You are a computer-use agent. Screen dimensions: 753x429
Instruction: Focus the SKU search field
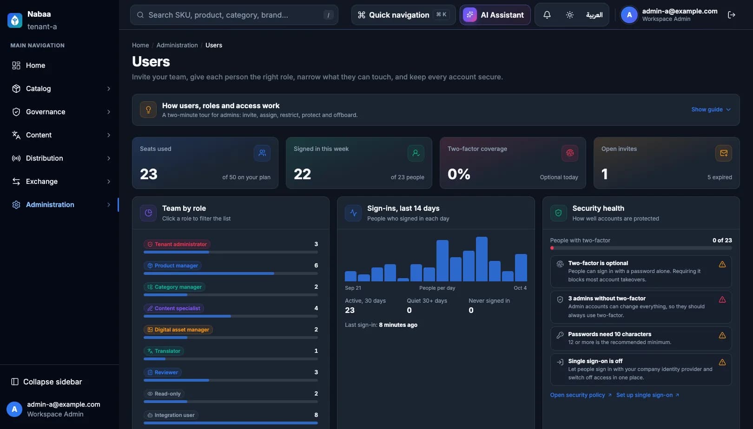point(234,15)
